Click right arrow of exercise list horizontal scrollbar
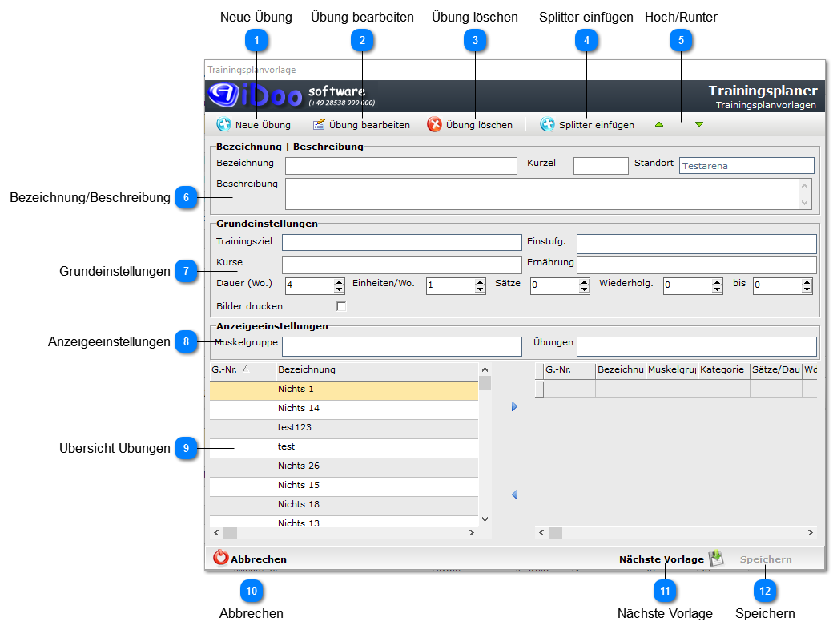Image resolution: width=833 pixels, height=634 pixels. [471, 532]
